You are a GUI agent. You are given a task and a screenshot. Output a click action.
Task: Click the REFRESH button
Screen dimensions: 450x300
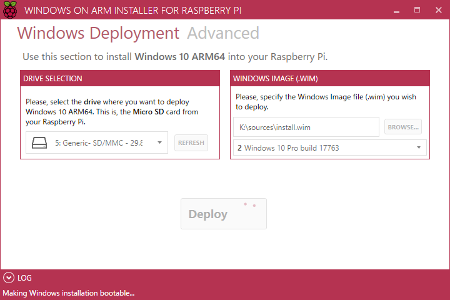point(191,142)
